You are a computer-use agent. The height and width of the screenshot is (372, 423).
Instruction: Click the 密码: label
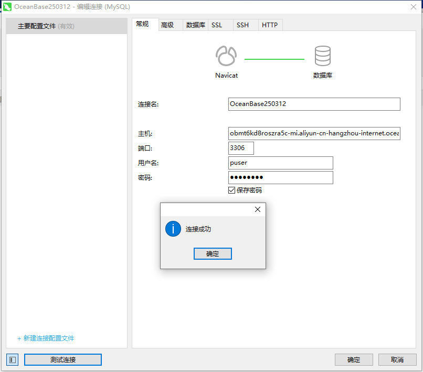click(x=145, y=177)
